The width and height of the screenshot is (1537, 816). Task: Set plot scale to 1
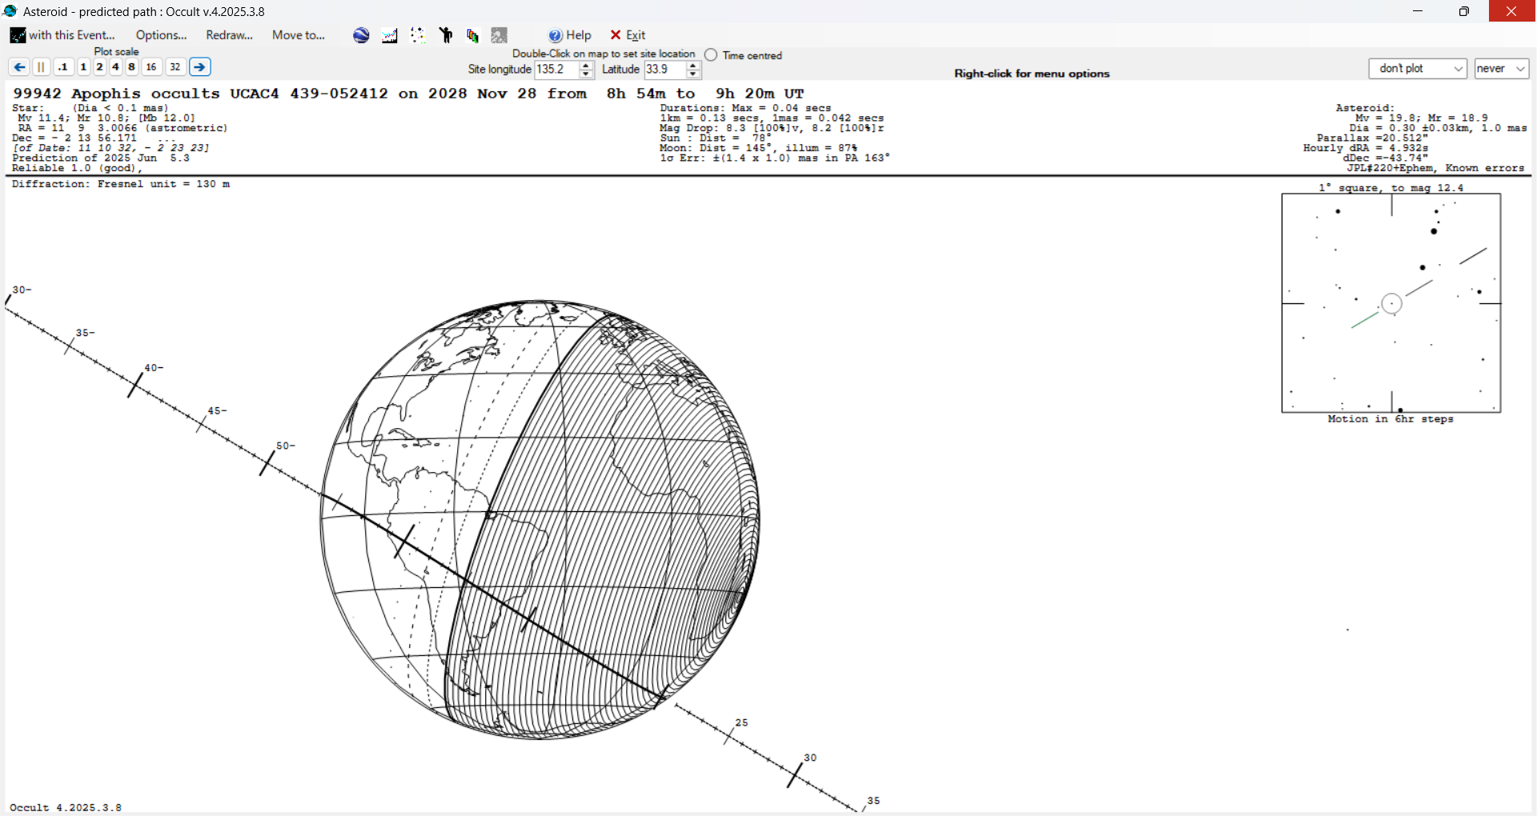click(x=83, y=67)
